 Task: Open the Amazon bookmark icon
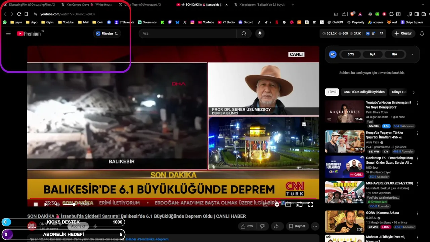pos(307,22)
